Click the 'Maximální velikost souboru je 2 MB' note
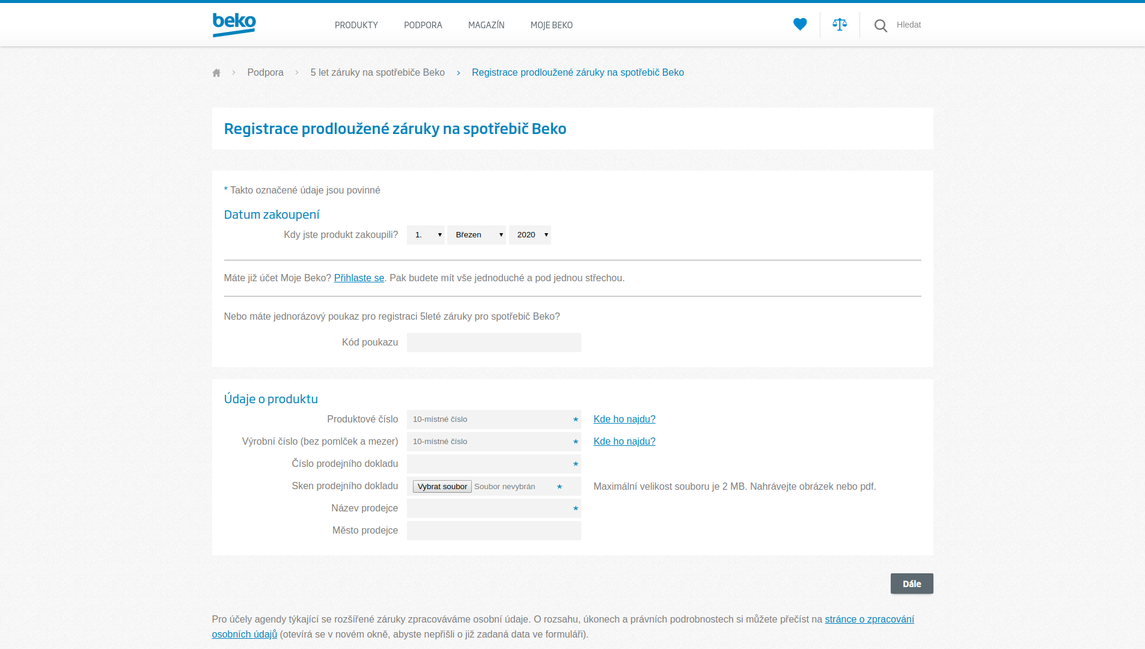 click(734, 486)
